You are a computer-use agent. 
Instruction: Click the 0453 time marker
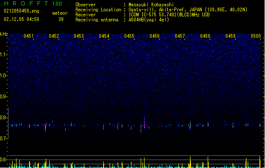click(79, 36)
